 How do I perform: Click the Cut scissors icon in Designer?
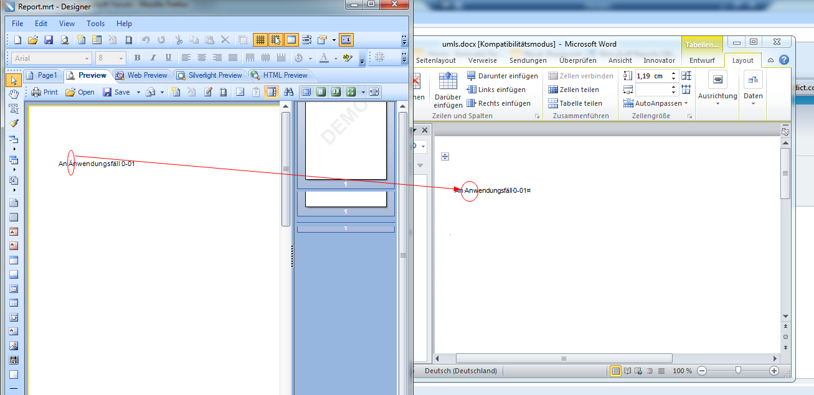(x=179, y=40)
